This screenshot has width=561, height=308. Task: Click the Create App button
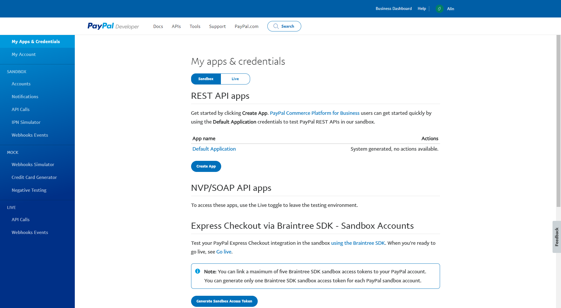[206, 166]
